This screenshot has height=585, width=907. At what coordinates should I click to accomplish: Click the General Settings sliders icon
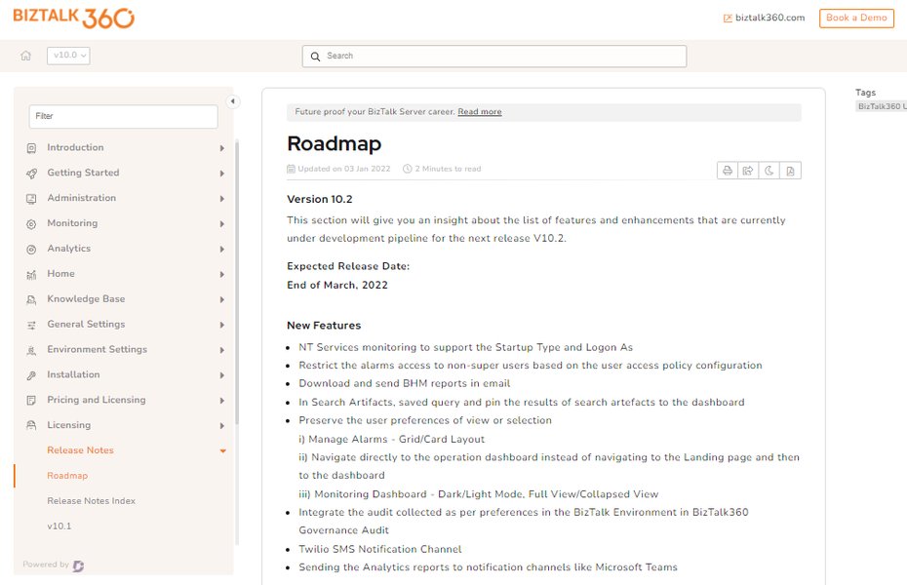pyautogui.click(x=31, y=325)
